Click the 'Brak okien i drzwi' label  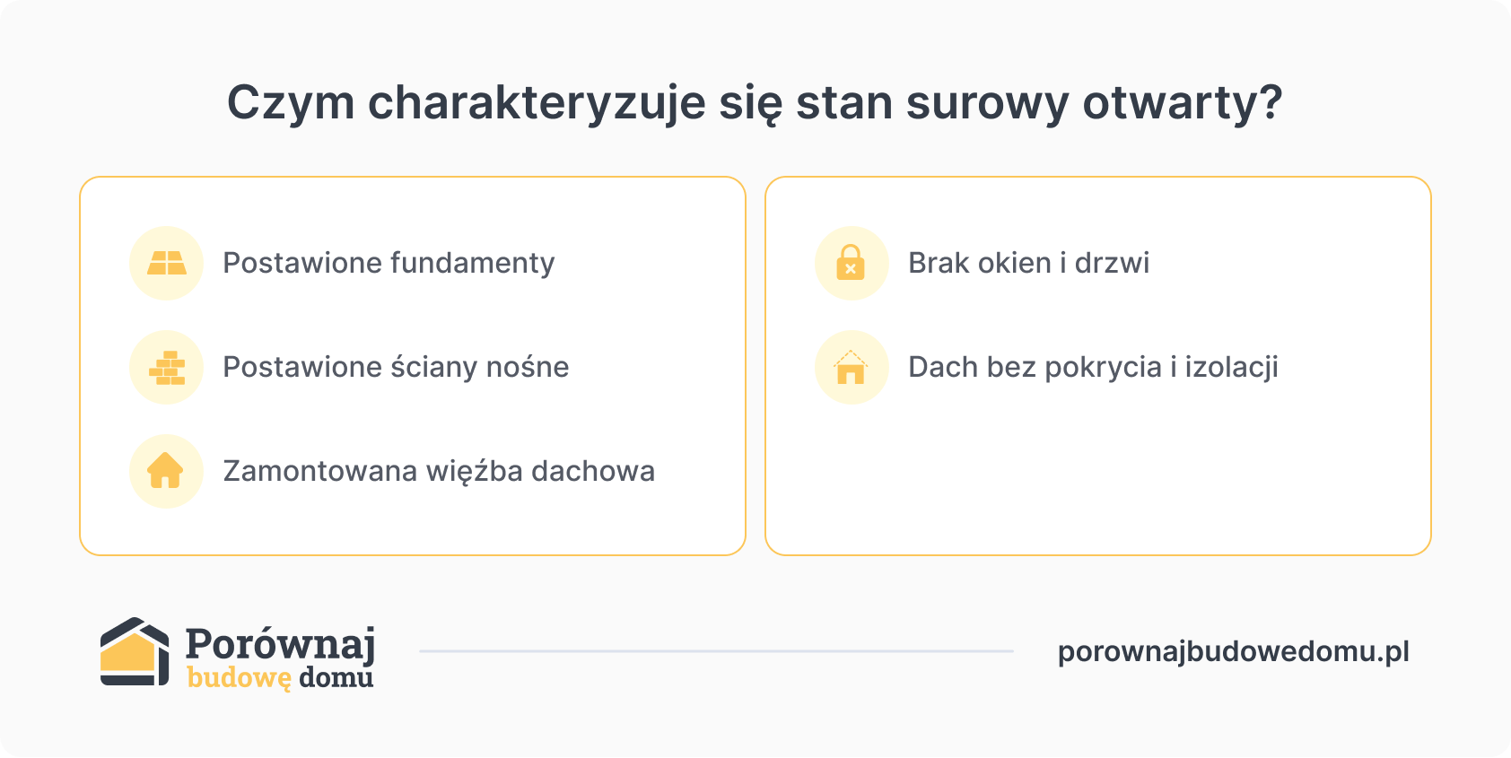(1028, 263)
